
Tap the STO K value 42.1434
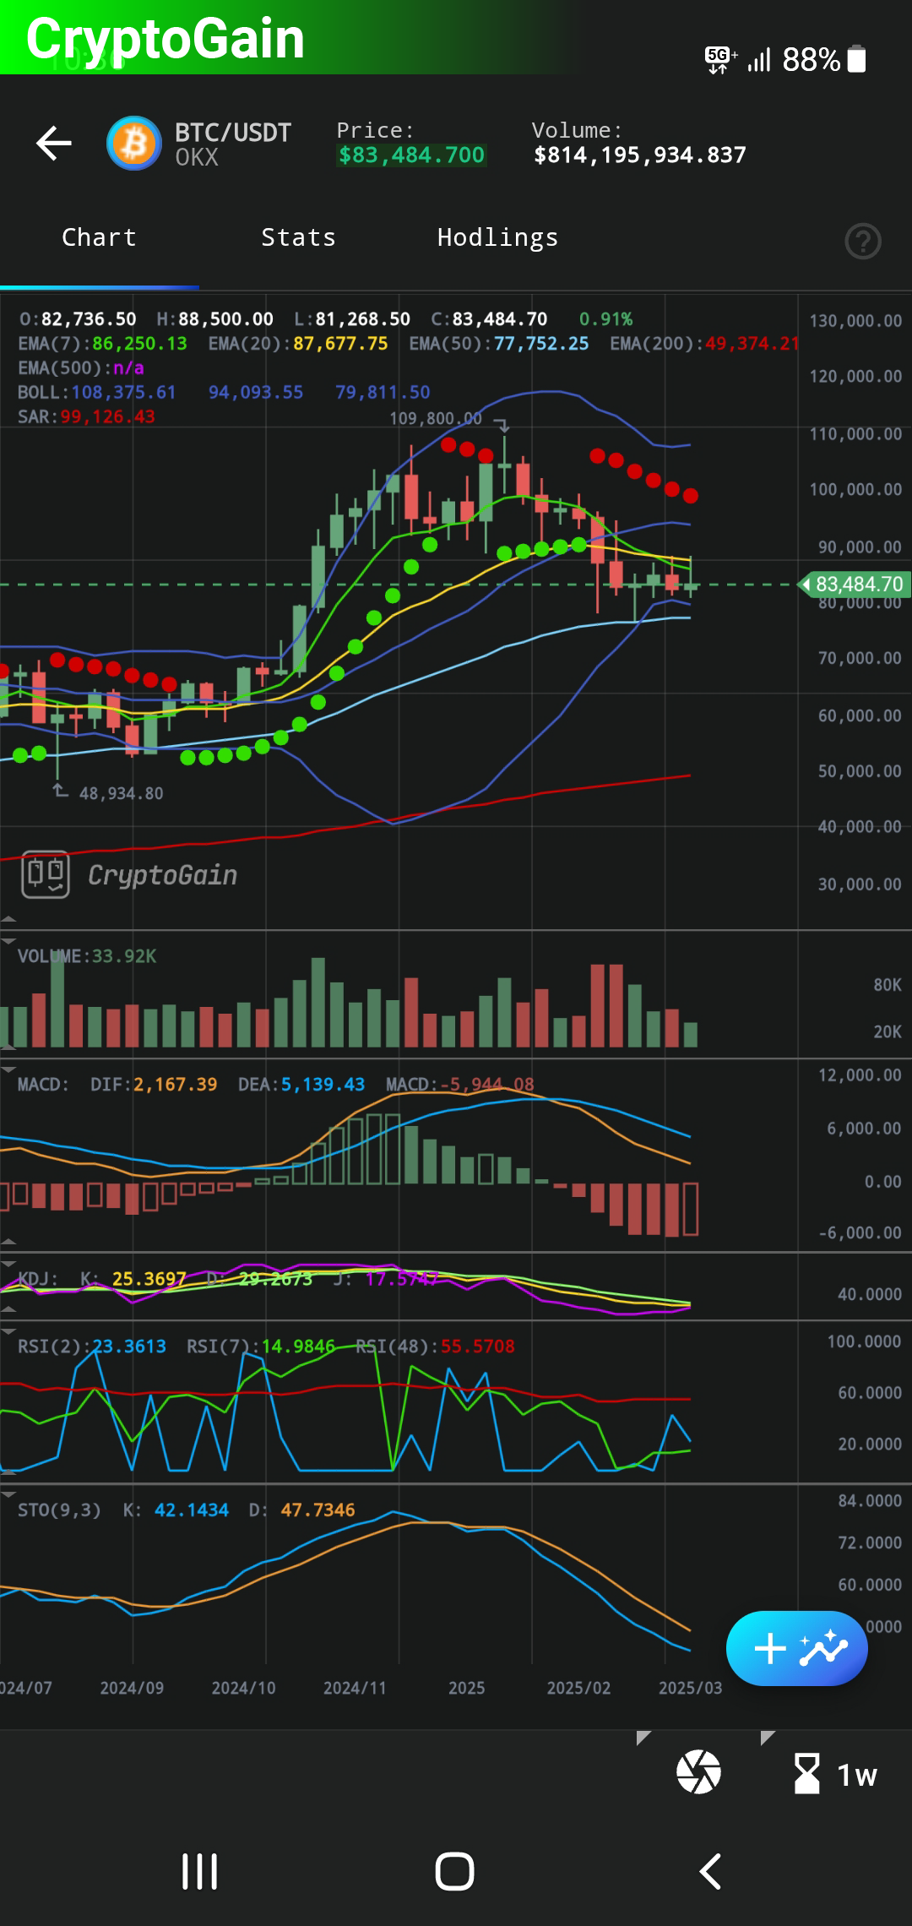point(192,1510)
